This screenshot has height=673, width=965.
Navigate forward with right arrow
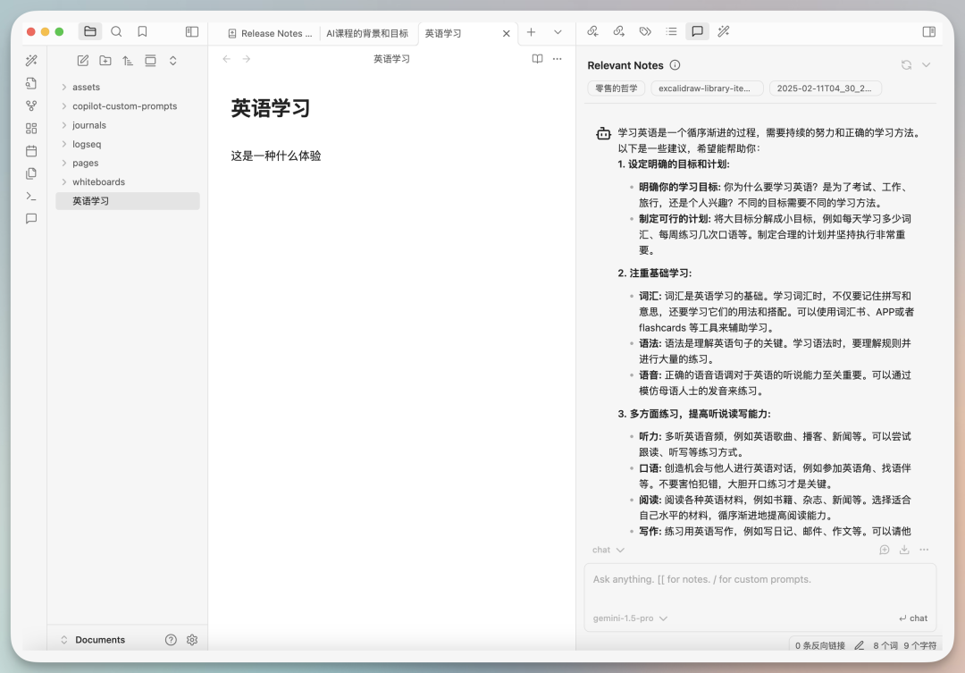(x=247, y=59)
